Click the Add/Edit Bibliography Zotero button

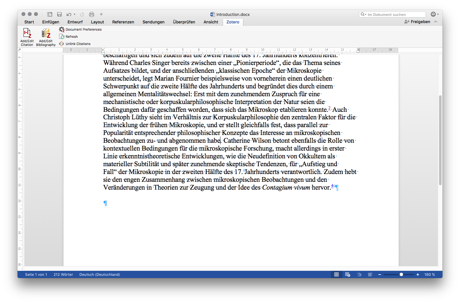(46, 37)
